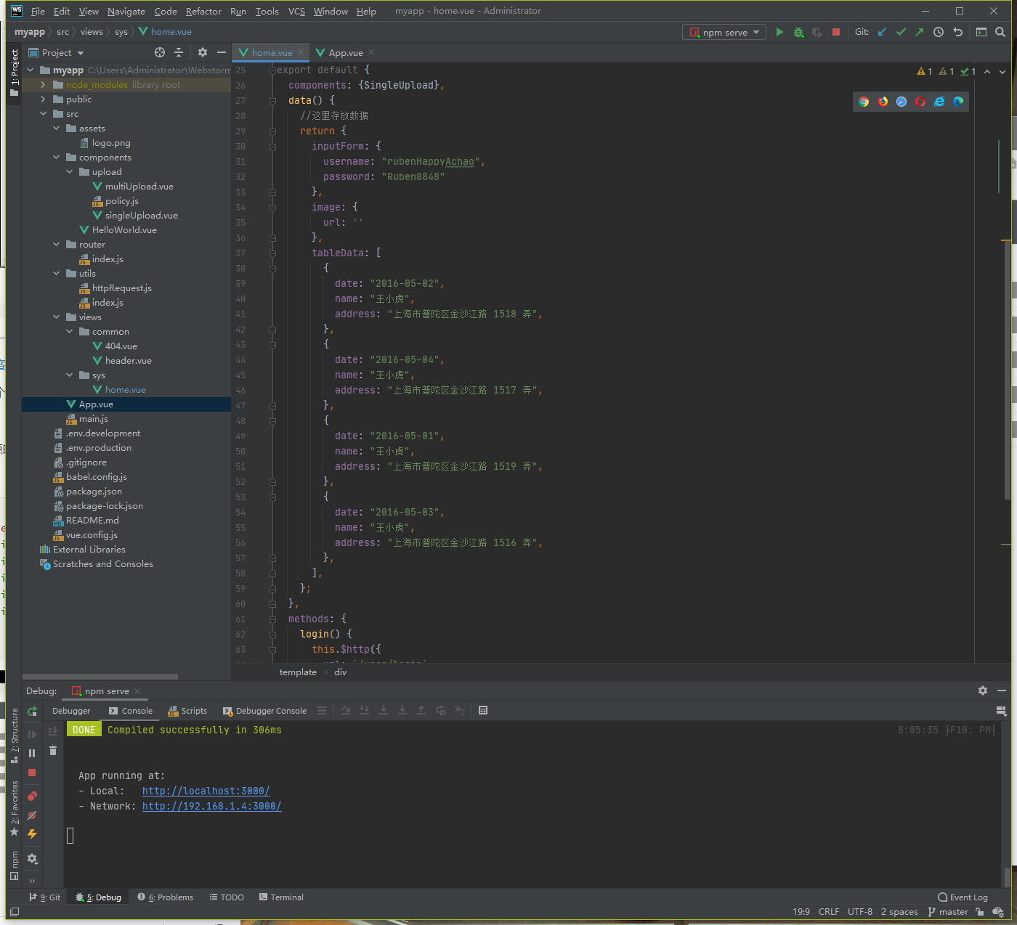Image resolution: width=1017 pixels, height=925 pixels.
Task: Open the npm serve run configuration dropdown
Action: pyautogui.click(x=724, y=32)
